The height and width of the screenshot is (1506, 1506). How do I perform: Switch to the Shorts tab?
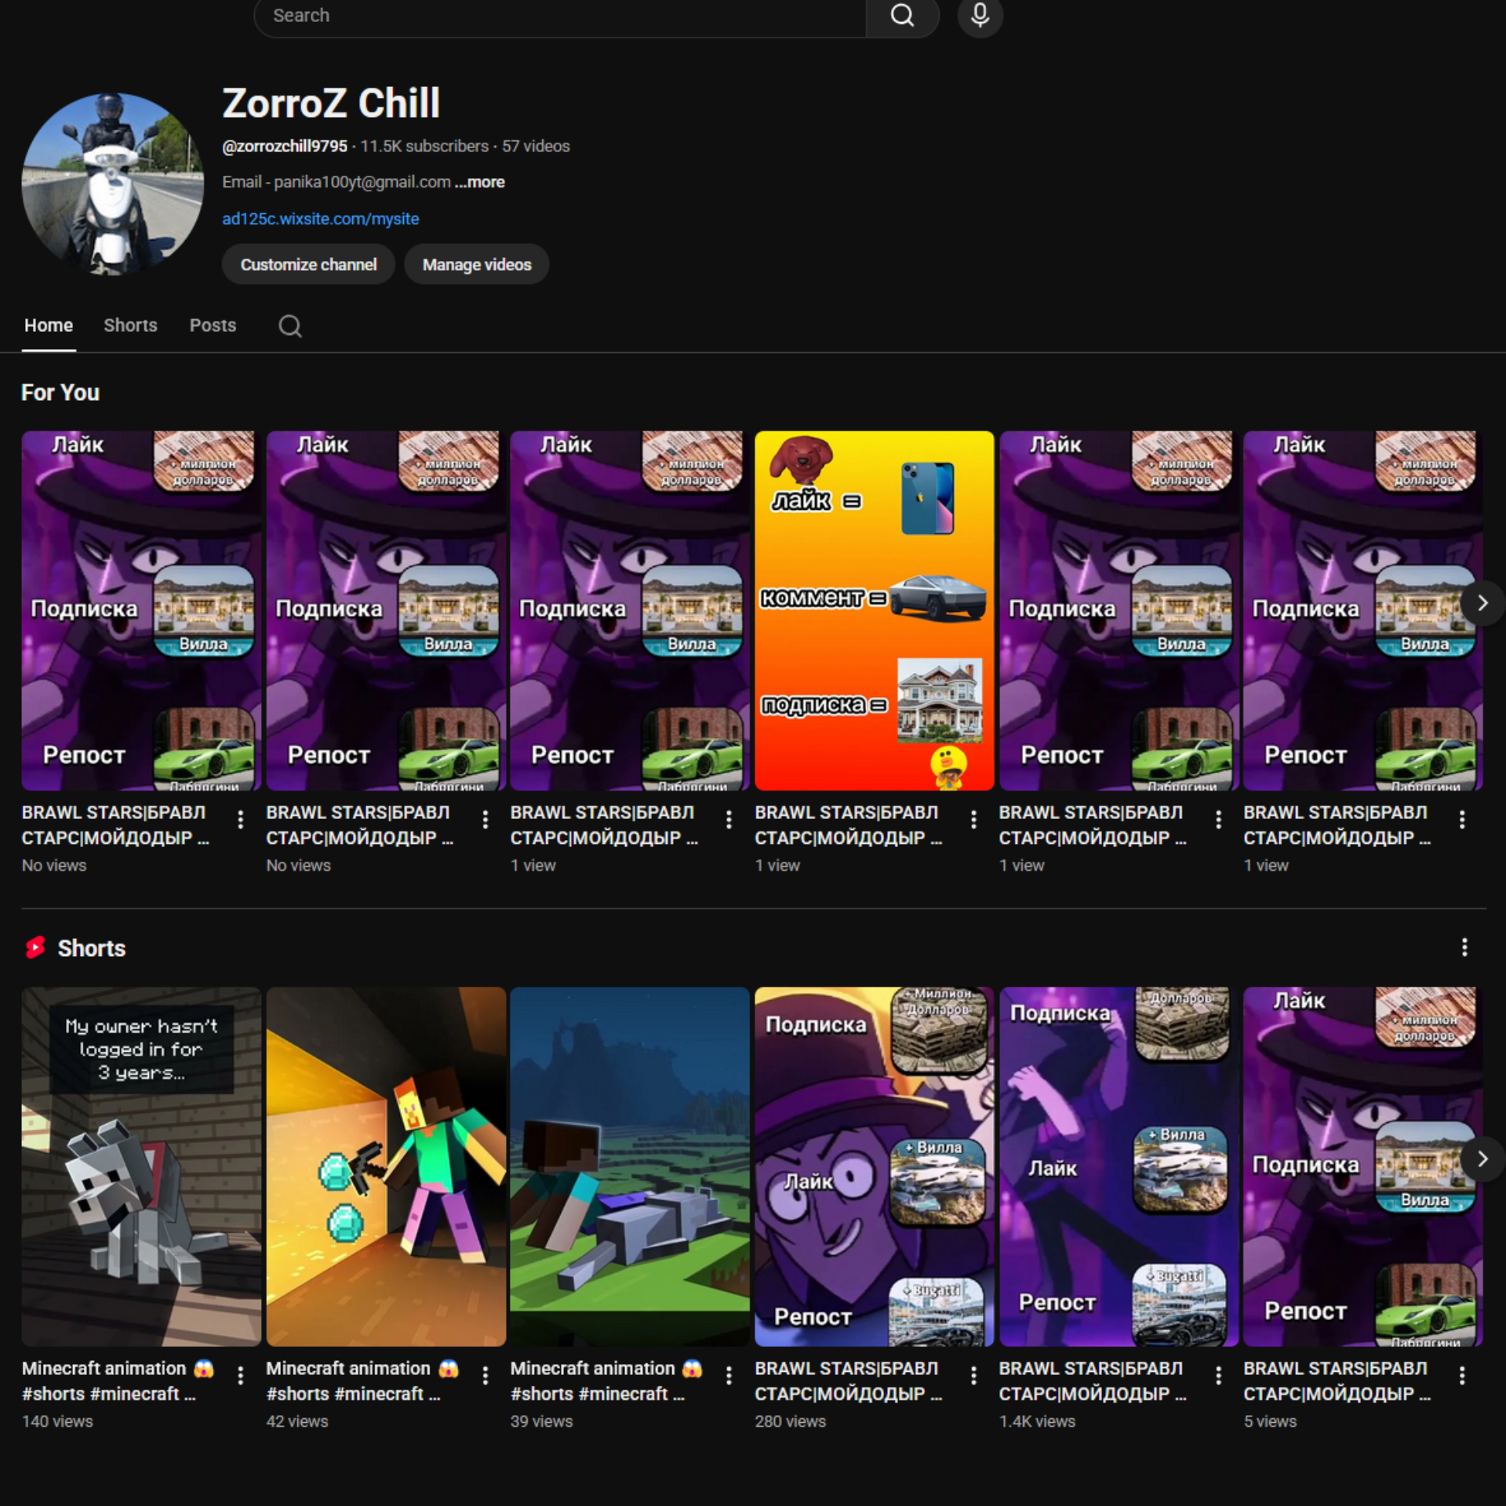(130, 326)
